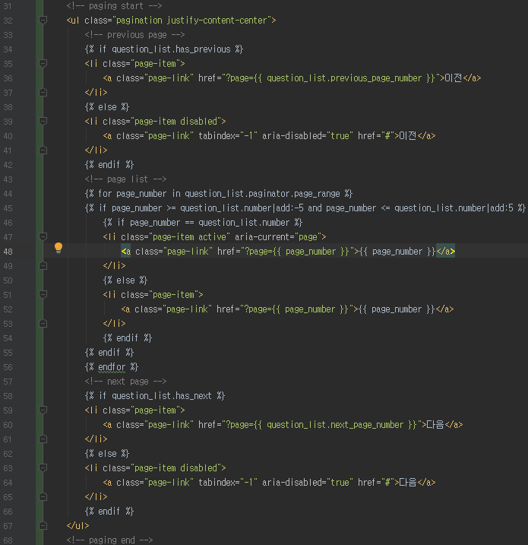
Task: Click the '<!-- paging end -->' comment
Action: [109, 540]
